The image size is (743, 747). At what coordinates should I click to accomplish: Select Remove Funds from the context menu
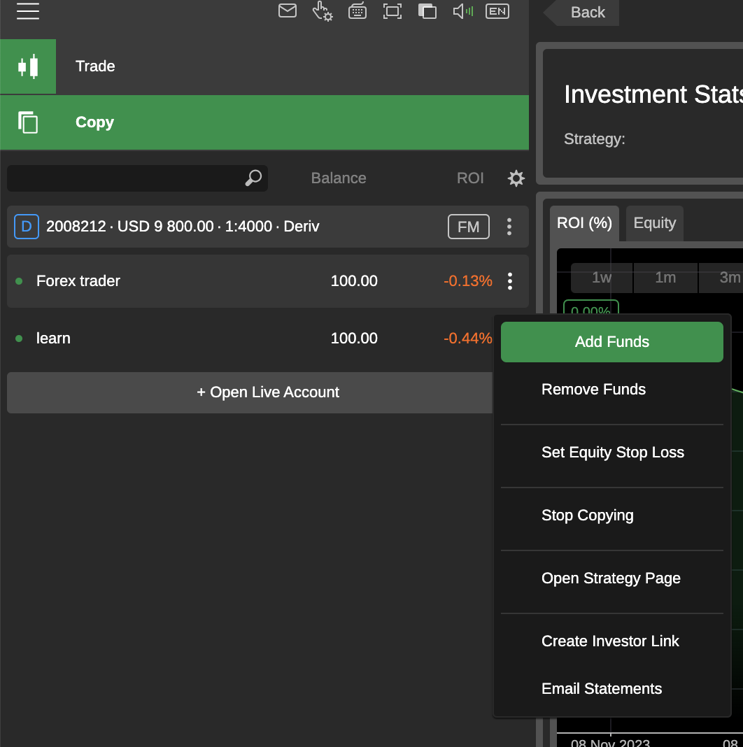[593, 389]
